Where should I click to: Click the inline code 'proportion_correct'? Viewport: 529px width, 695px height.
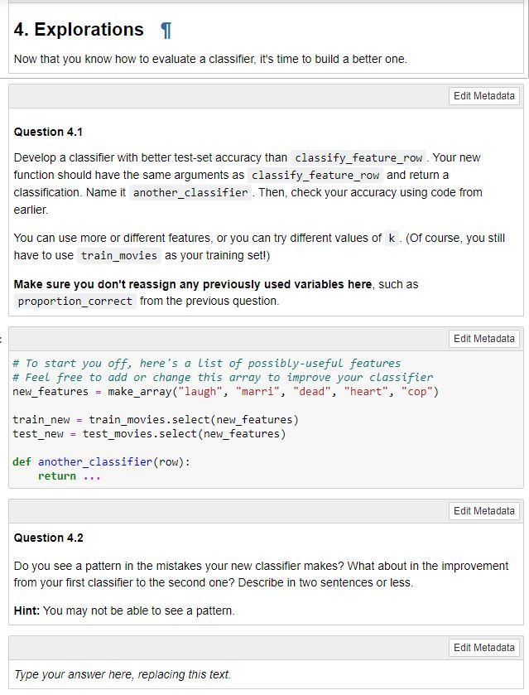coord(75,302)
